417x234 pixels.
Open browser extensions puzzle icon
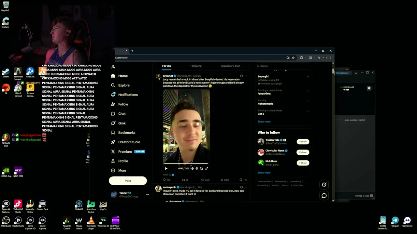pos(302,58)
